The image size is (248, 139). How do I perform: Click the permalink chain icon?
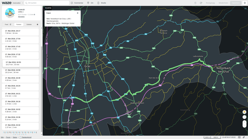point(244,137)
